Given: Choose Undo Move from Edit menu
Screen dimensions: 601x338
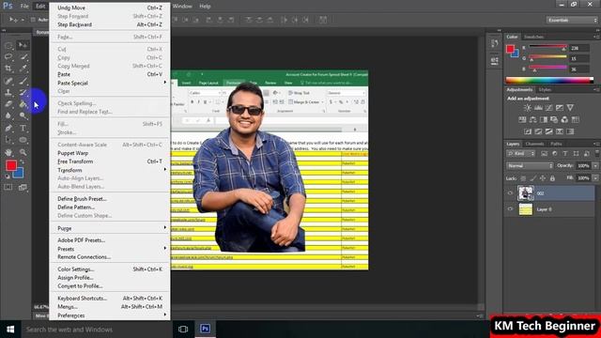Looking at the screenshot, I should pyautogui.click(x=110, y=8).
